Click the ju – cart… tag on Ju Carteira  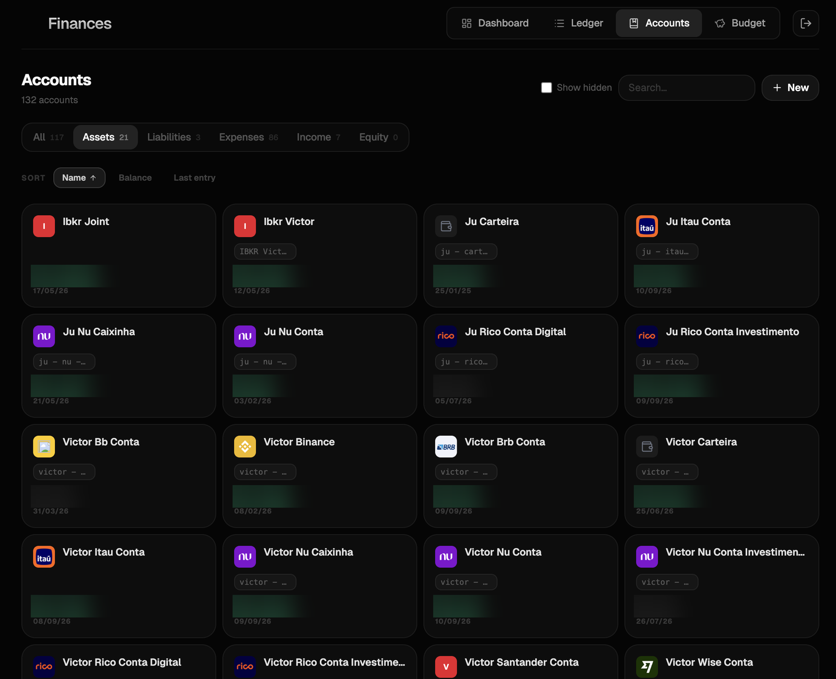pyautogui.click(x=466, y=252)
